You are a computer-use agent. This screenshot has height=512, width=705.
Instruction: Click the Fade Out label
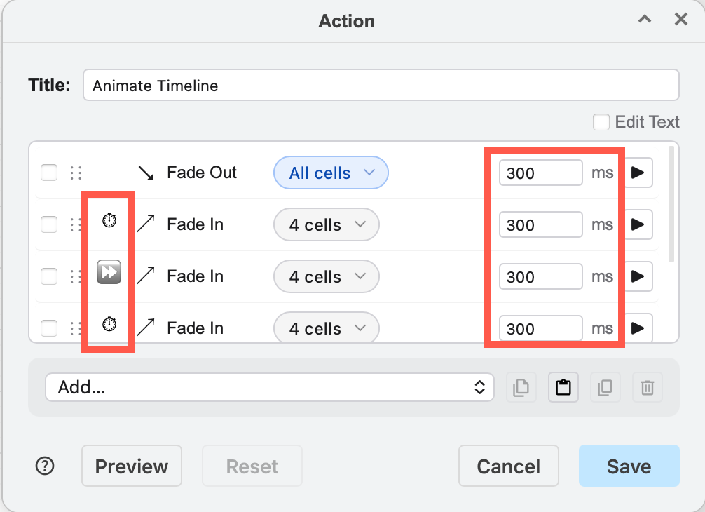pos(201,173)
